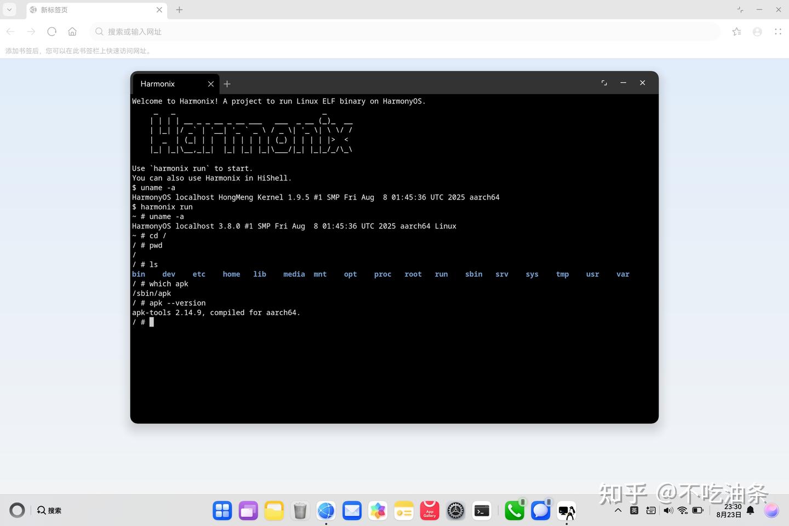This screenshot has width=789, height=526.
Task: Launch the Terminal app from the dock
Action: 481,510
